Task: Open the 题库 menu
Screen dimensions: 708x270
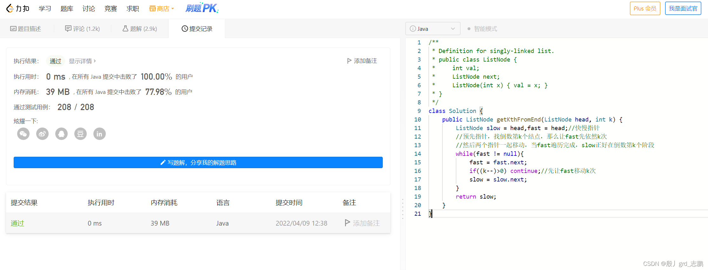Action: tap(67, 9)
